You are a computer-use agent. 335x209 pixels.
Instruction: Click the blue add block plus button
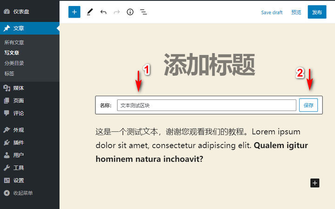(x=74, y=12)
